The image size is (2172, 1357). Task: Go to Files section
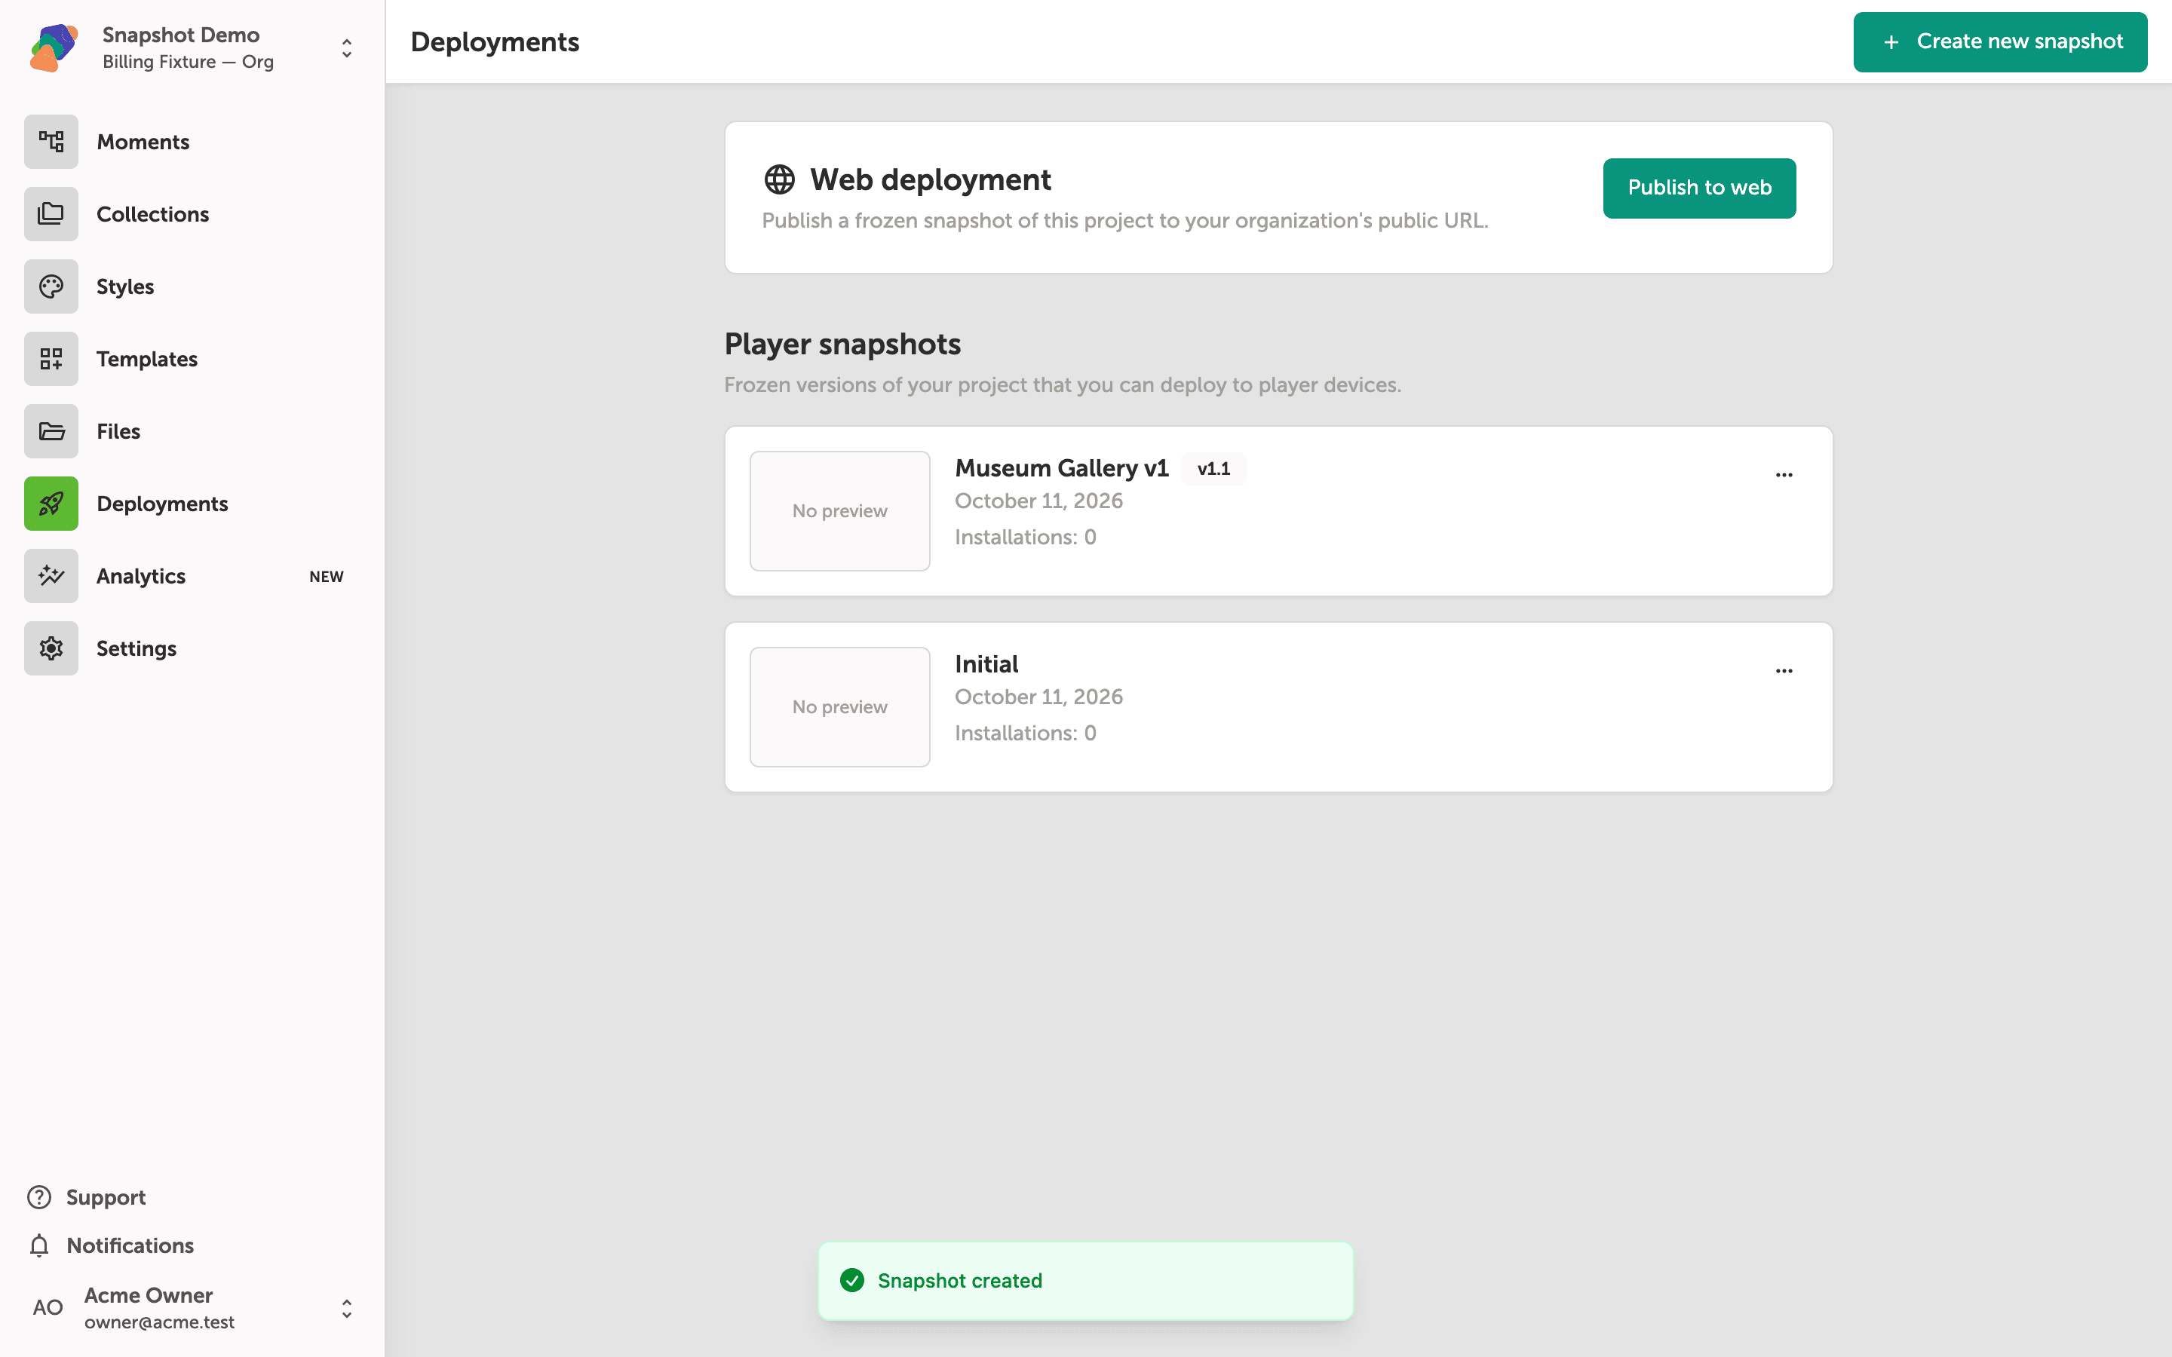coord(118,432)
